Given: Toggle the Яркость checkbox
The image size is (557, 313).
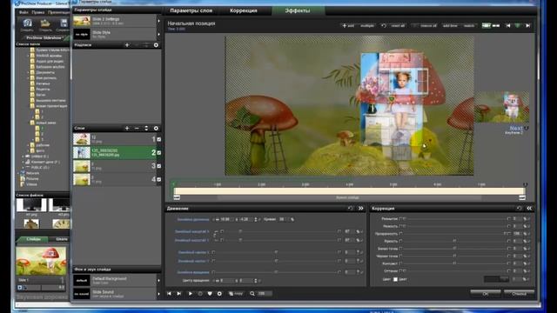Looking at the screenshot, I should 401,241.
